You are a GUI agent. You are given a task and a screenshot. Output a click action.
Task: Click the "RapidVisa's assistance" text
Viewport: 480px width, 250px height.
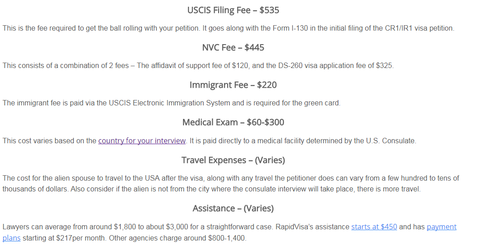[312, 227]
